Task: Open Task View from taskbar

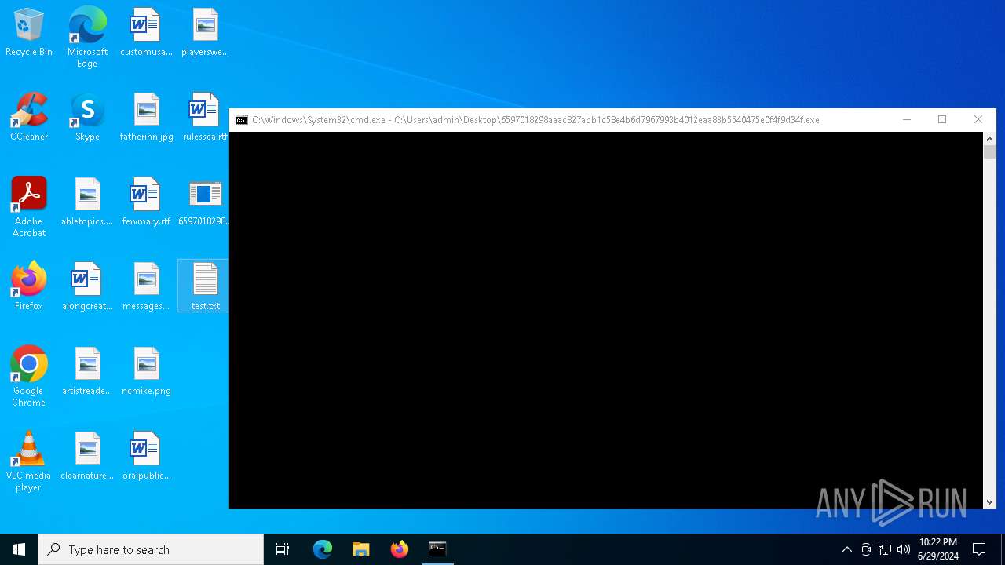Action: click(283, 549)
